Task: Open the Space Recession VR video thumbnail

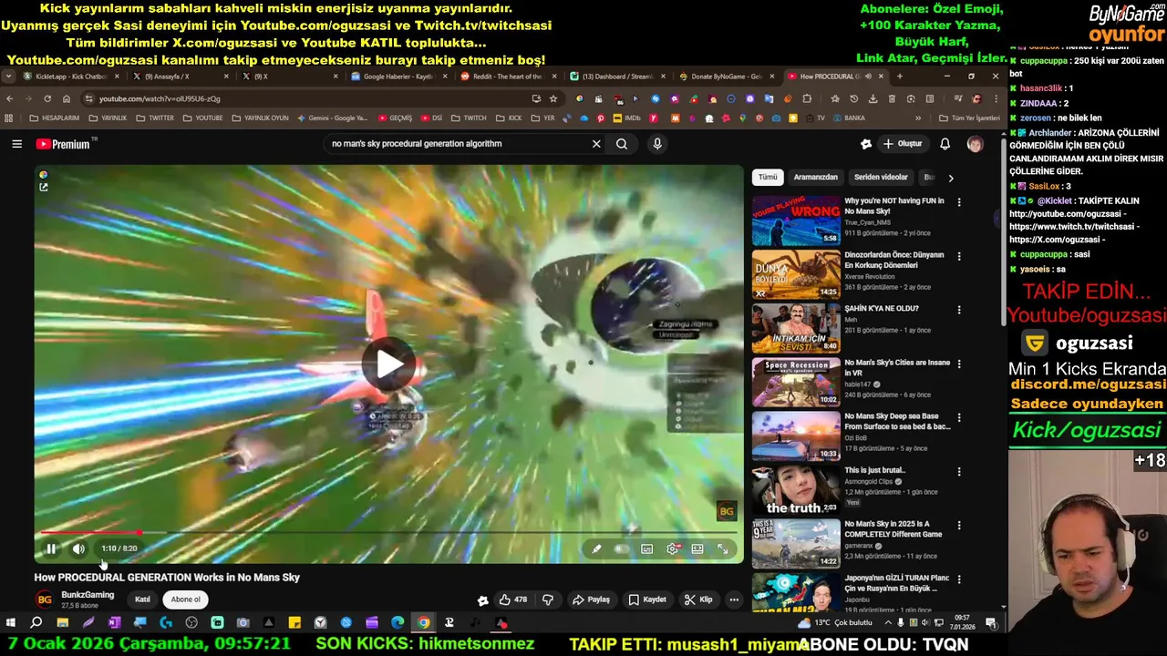Action: tap(796, 382)
